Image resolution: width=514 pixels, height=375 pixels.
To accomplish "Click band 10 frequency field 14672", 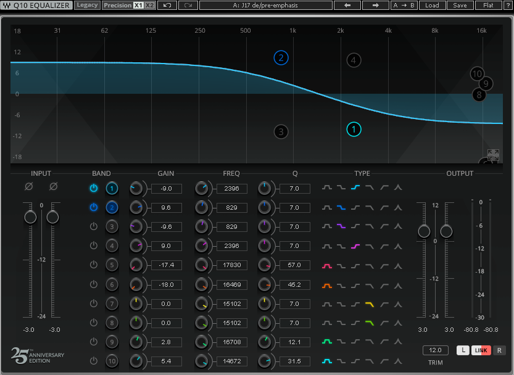I will 232,361.
